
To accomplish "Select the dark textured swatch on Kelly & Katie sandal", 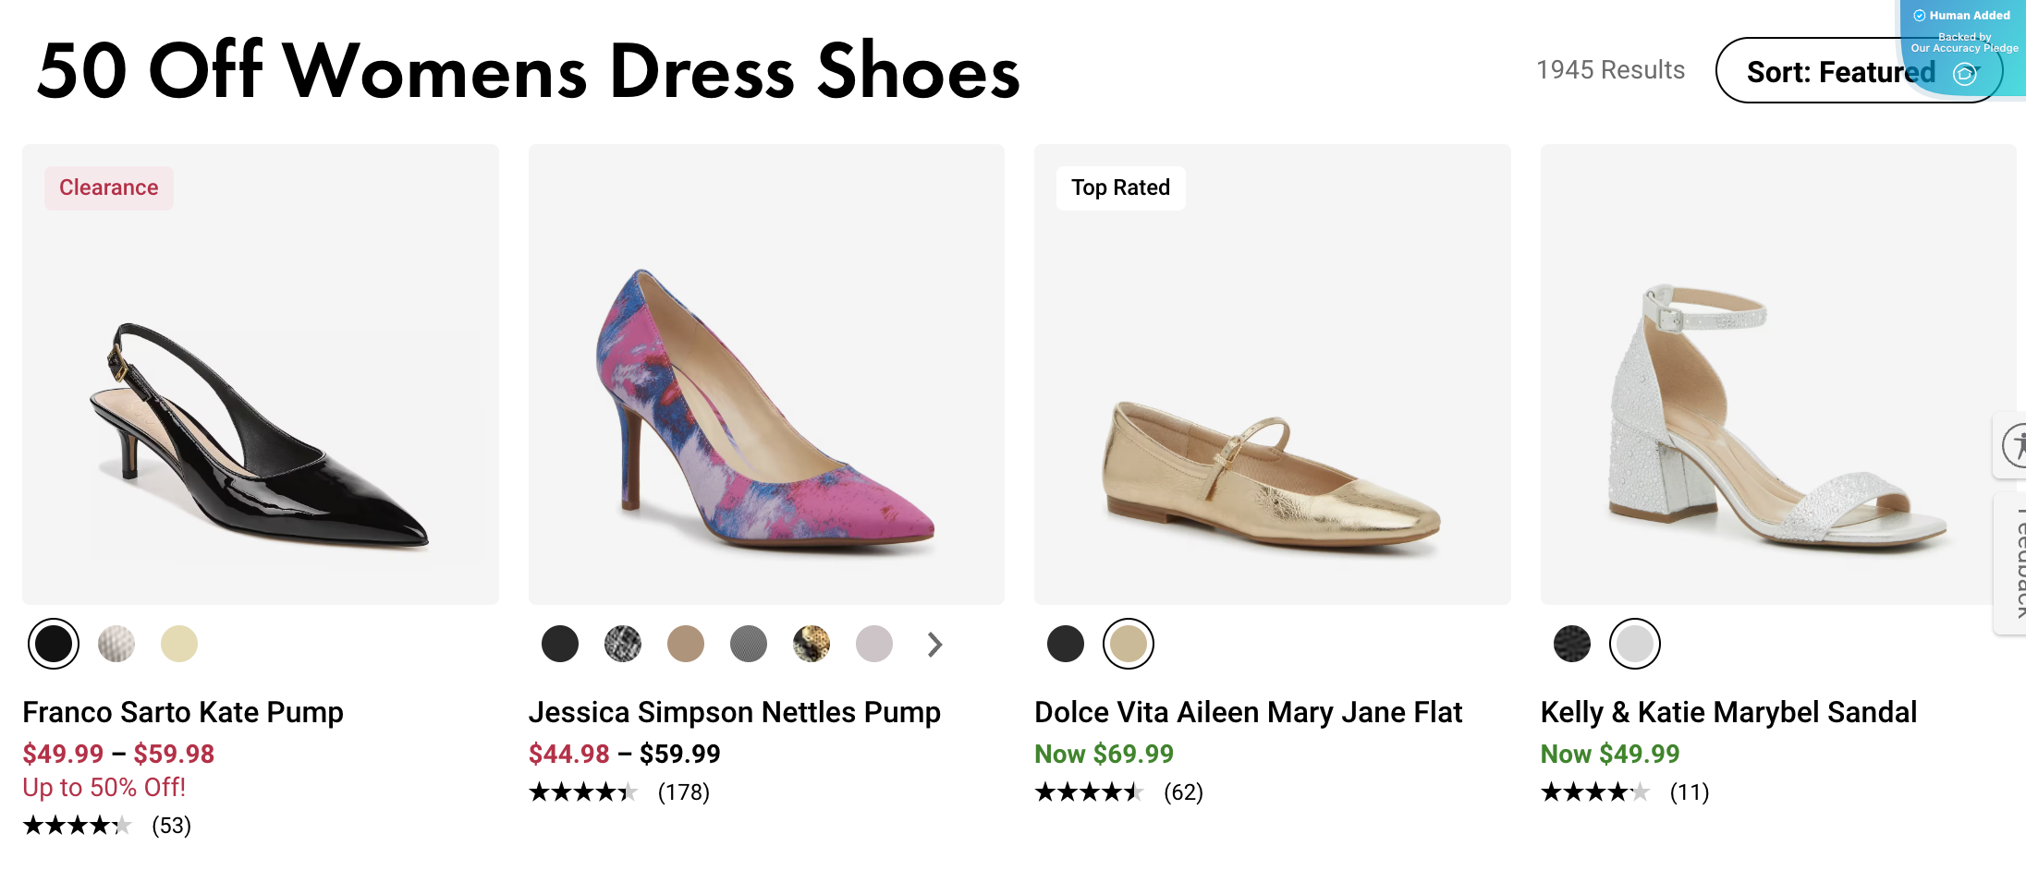I will tap(1572, 644).
